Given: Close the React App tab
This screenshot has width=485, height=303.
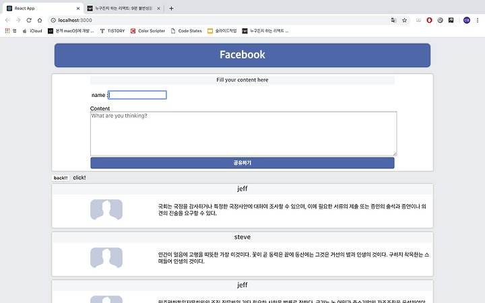Looking at the screenshot, I should coord(78,8).
